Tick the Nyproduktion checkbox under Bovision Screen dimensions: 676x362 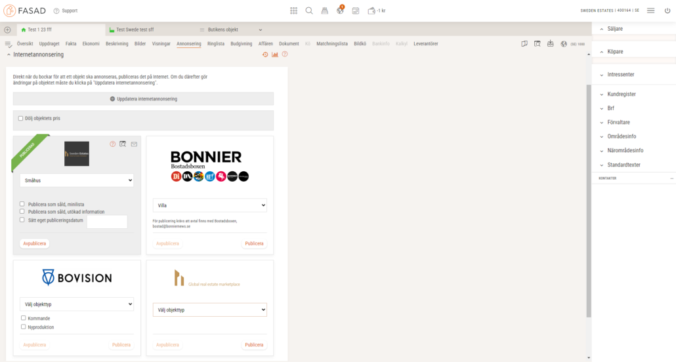(23, 327)
